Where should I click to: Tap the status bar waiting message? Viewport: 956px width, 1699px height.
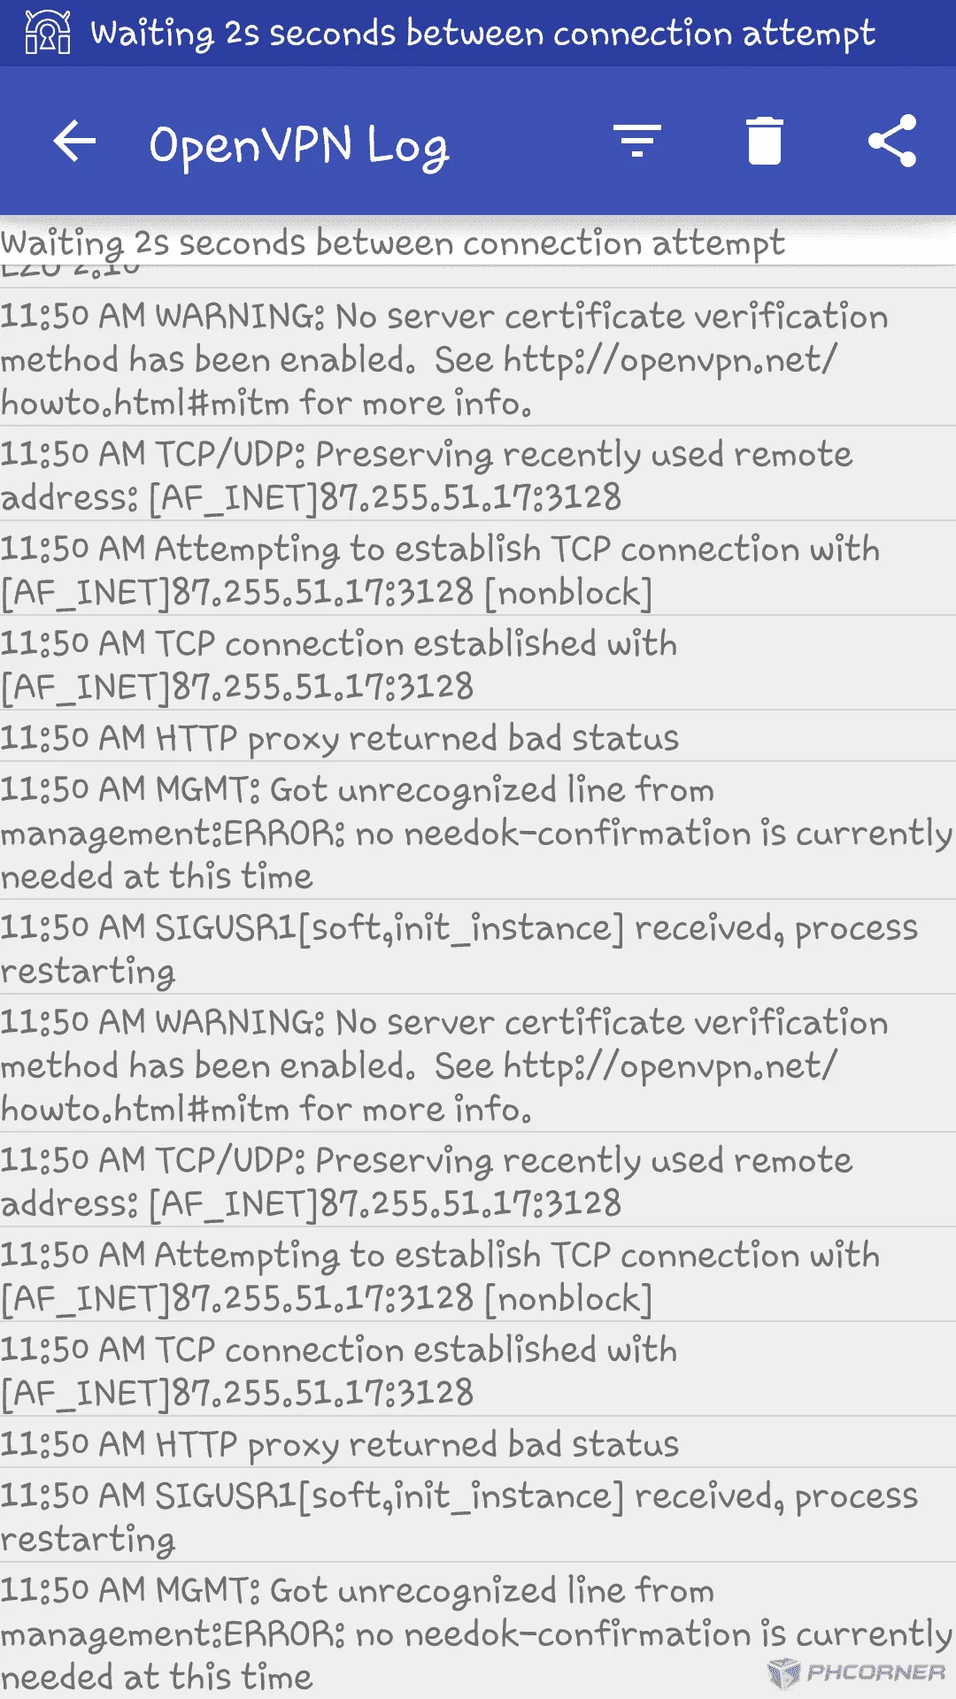(x=483, y=34)
